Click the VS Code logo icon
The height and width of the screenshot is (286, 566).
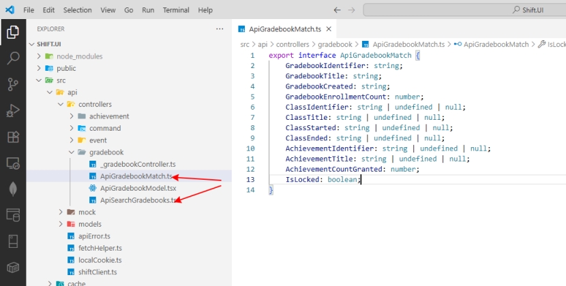point(10,10)
